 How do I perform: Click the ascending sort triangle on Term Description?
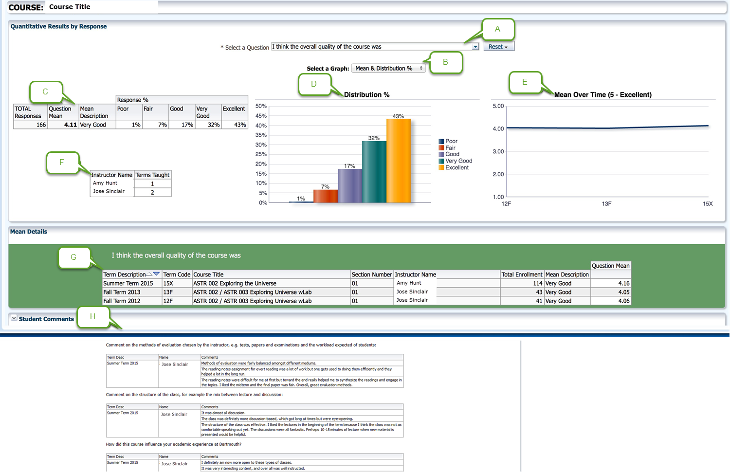[149, 274]
